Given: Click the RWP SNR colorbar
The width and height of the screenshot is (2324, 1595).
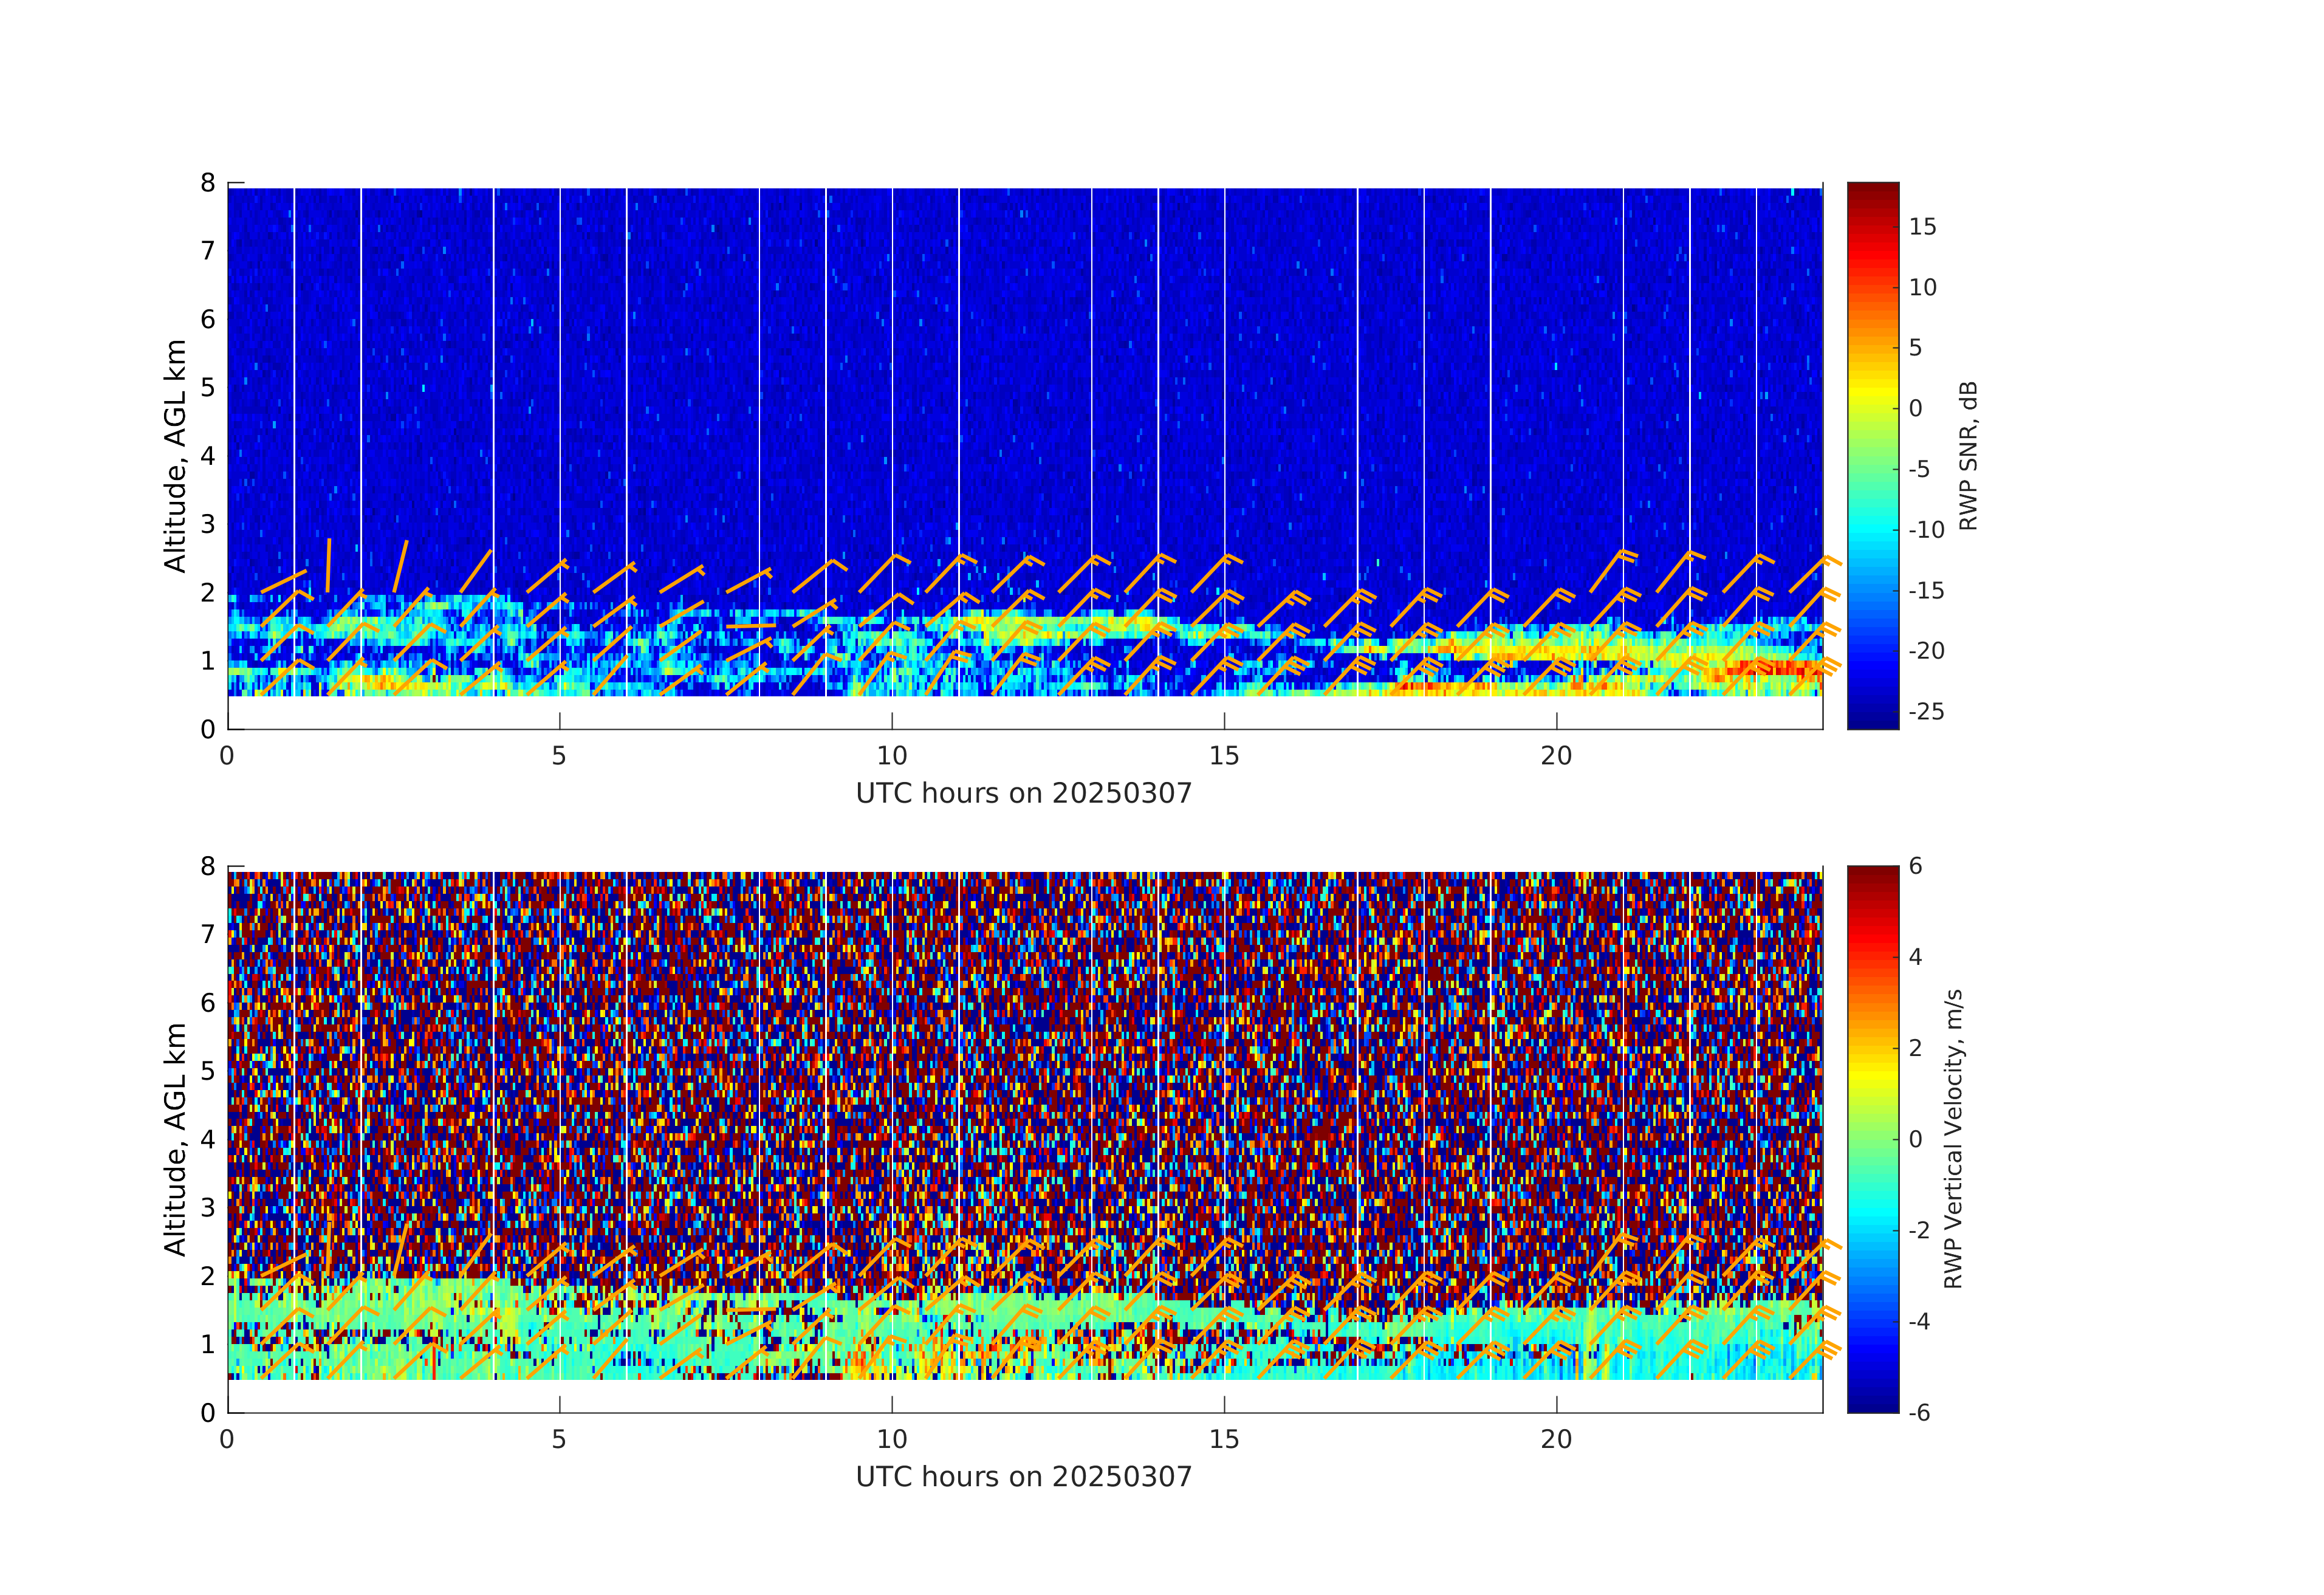Looking at the screenshot, I should click(x=1872, y=455).
